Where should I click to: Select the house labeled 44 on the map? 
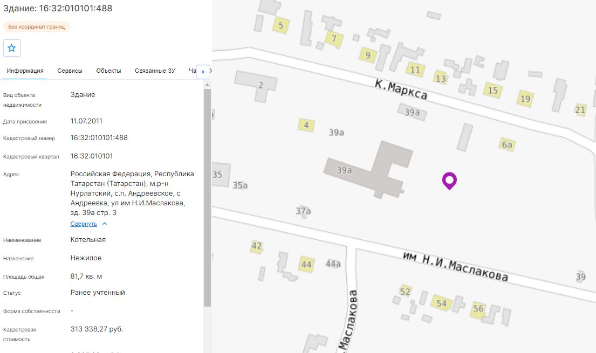pyautogui.click(x=306, y=264)
